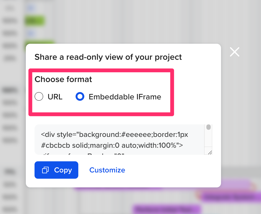261x214 pixels.
Task: Open the Customize link
Action: 107,170
